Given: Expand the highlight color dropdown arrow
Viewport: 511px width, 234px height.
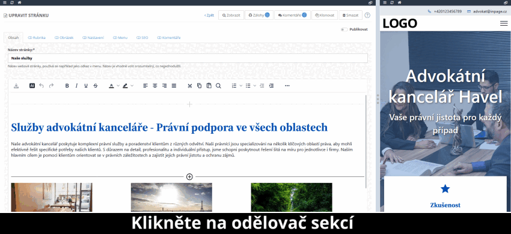Looking at the screenshot, I should [132, 86].
